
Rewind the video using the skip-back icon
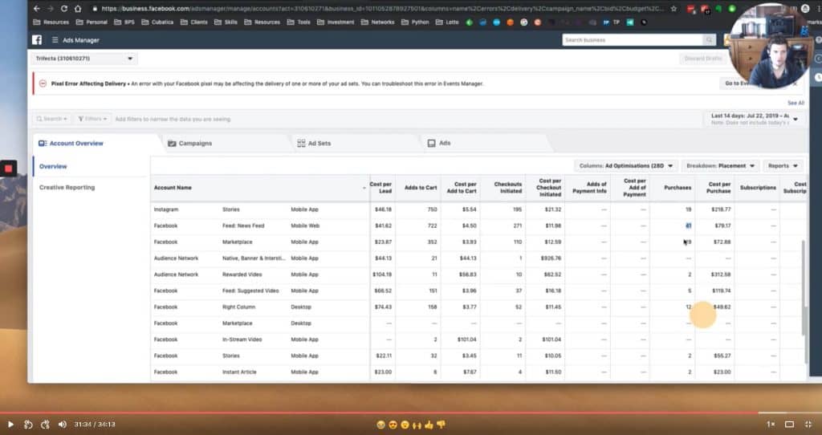tap(28, 424)
